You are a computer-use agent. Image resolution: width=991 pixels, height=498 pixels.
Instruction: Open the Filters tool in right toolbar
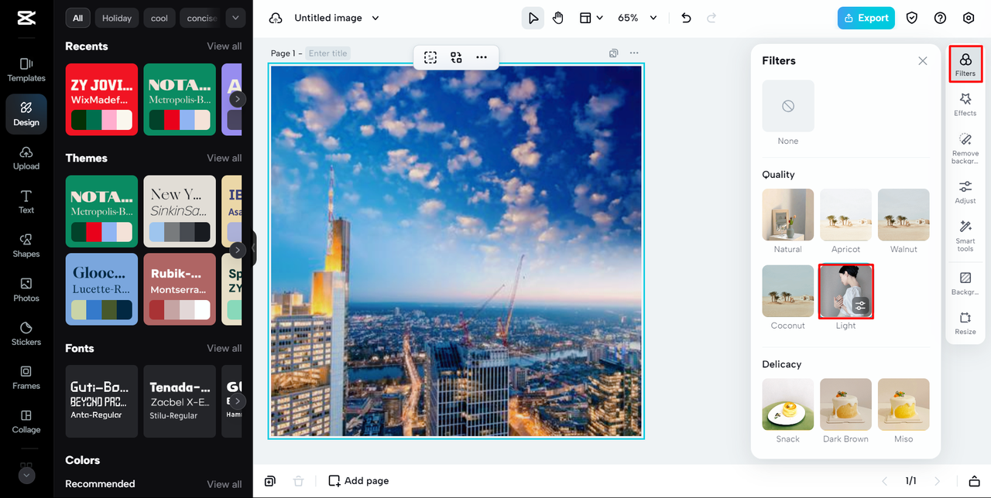pos(965,64)
